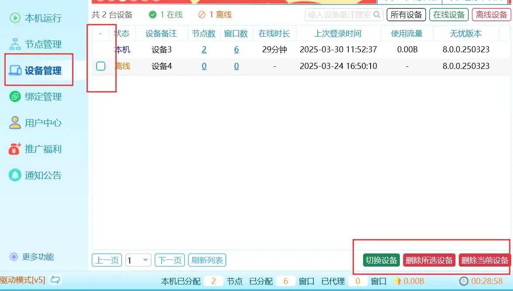
Task: Open the page number dropdown
Action: [x=138, y=260]
